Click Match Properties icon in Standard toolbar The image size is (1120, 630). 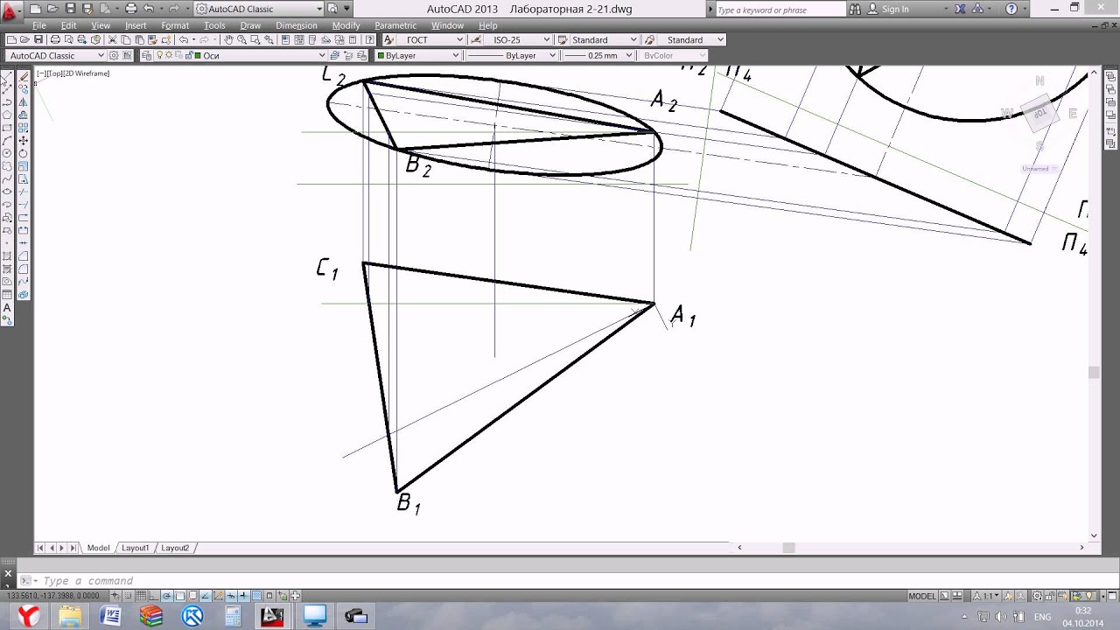153,39
